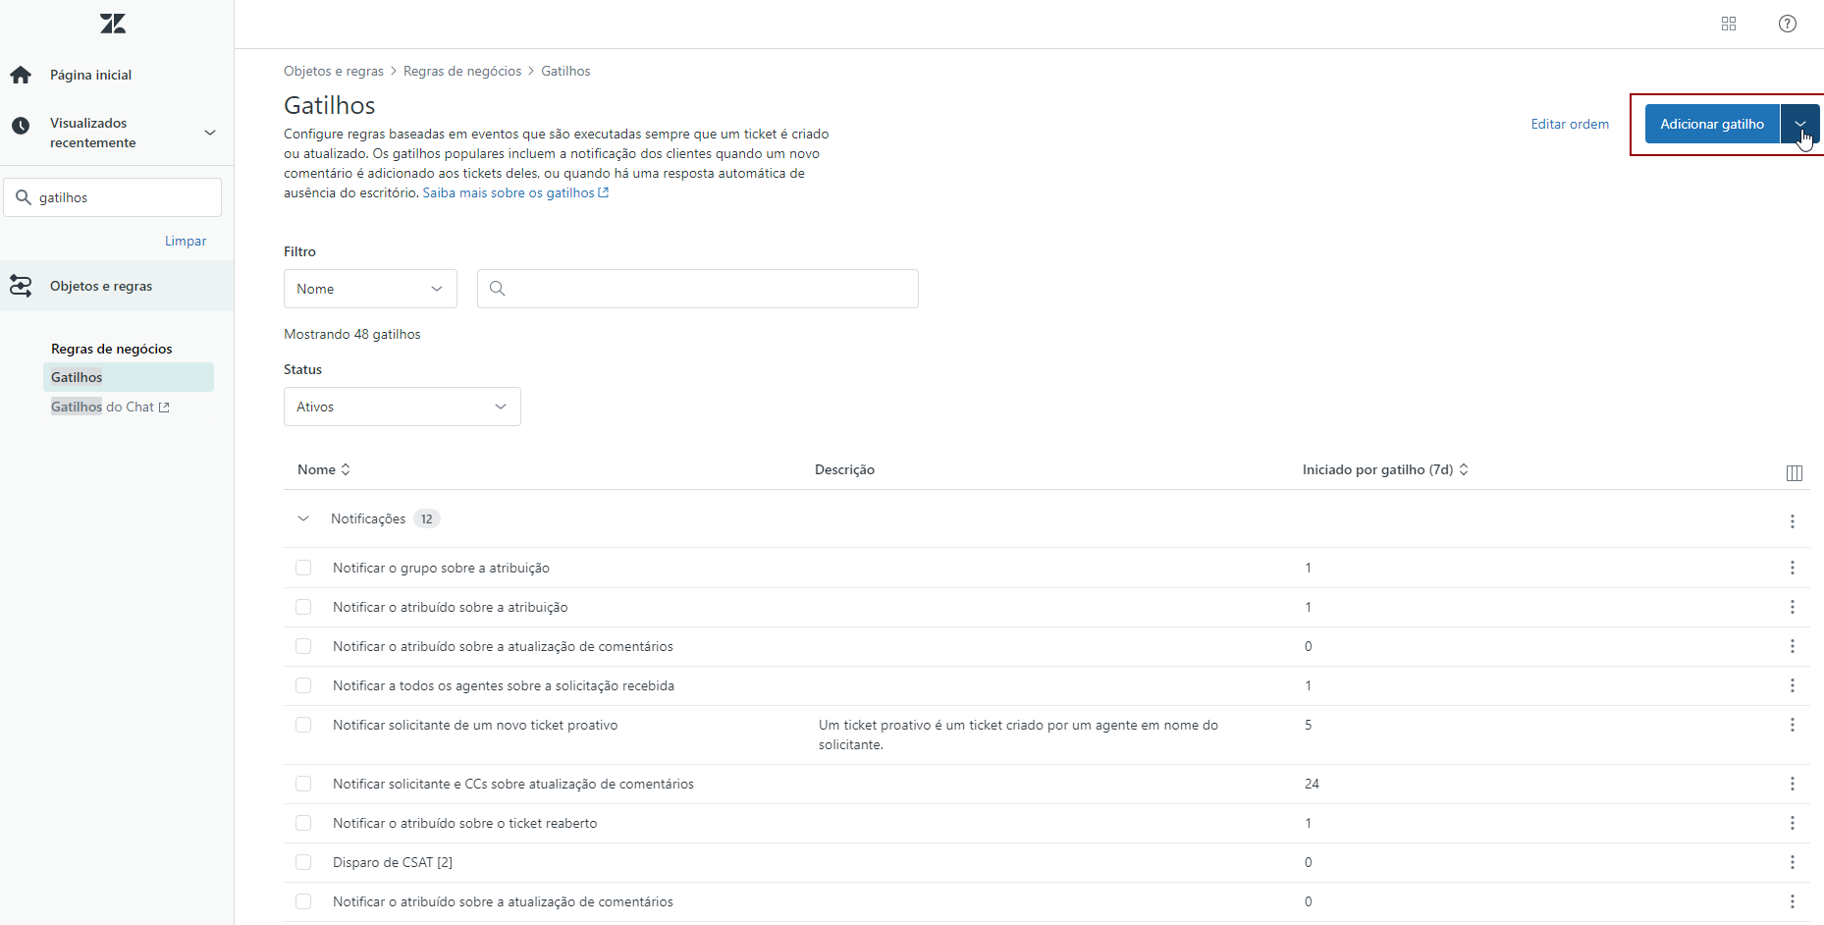The width and height of the screenshot is (1824, 925).
Task: Click the Editar ordem link
Action: pos(1569,124)
